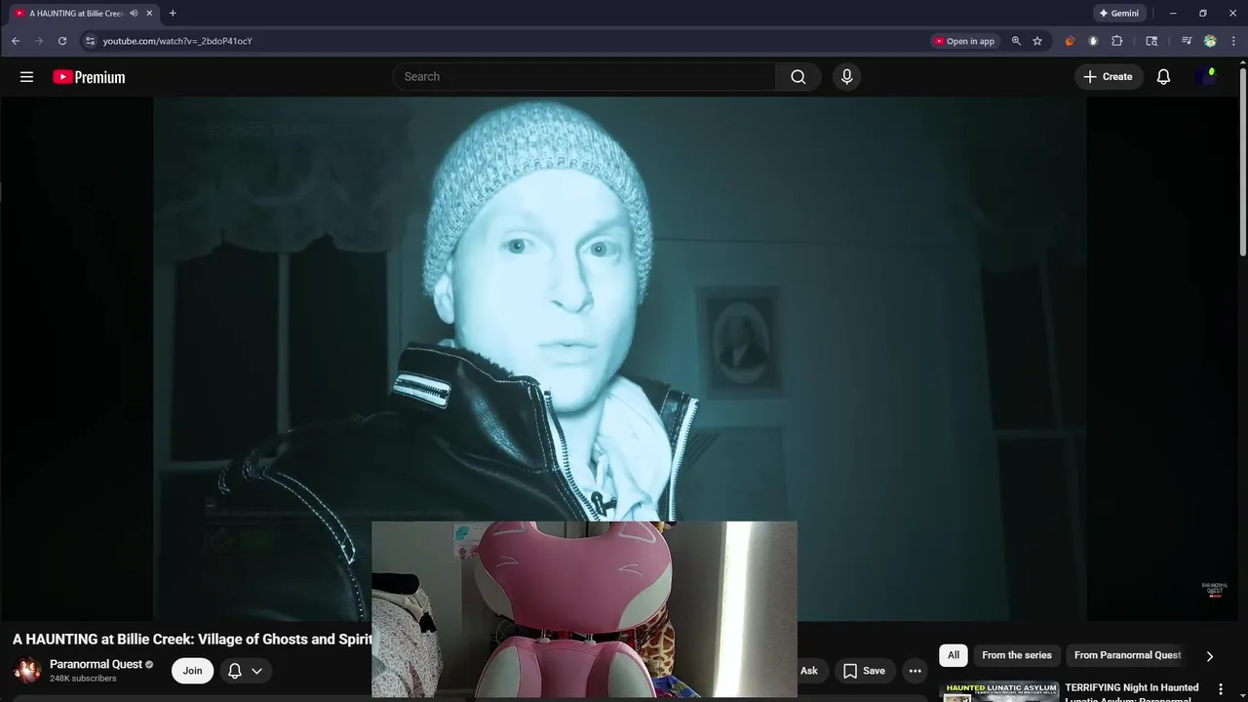Open more actions three-dot menu under video

click(915, 671)
